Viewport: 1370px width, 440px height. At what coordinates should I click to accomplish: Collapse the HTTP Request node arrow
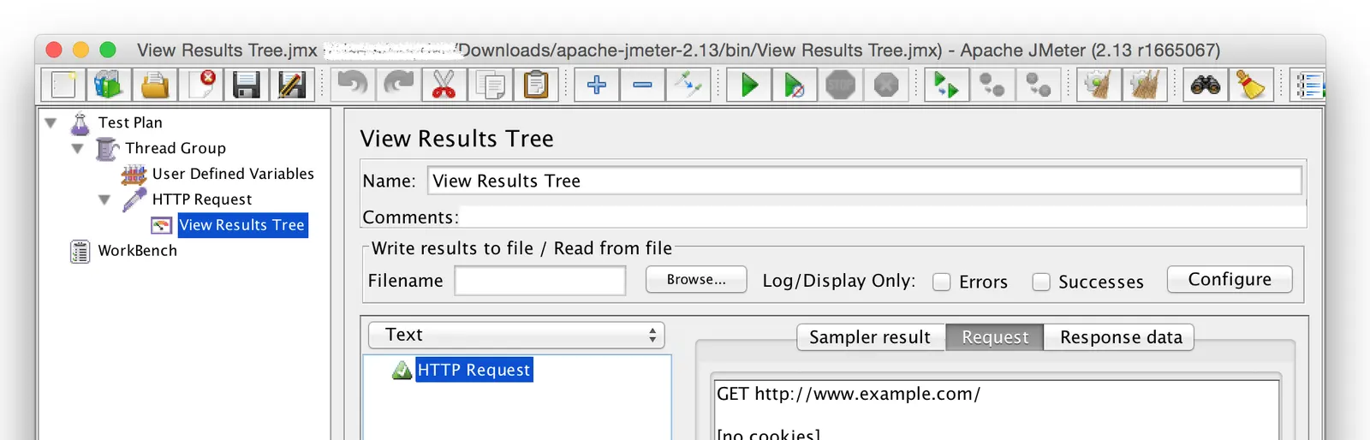(x=104, y=200)
